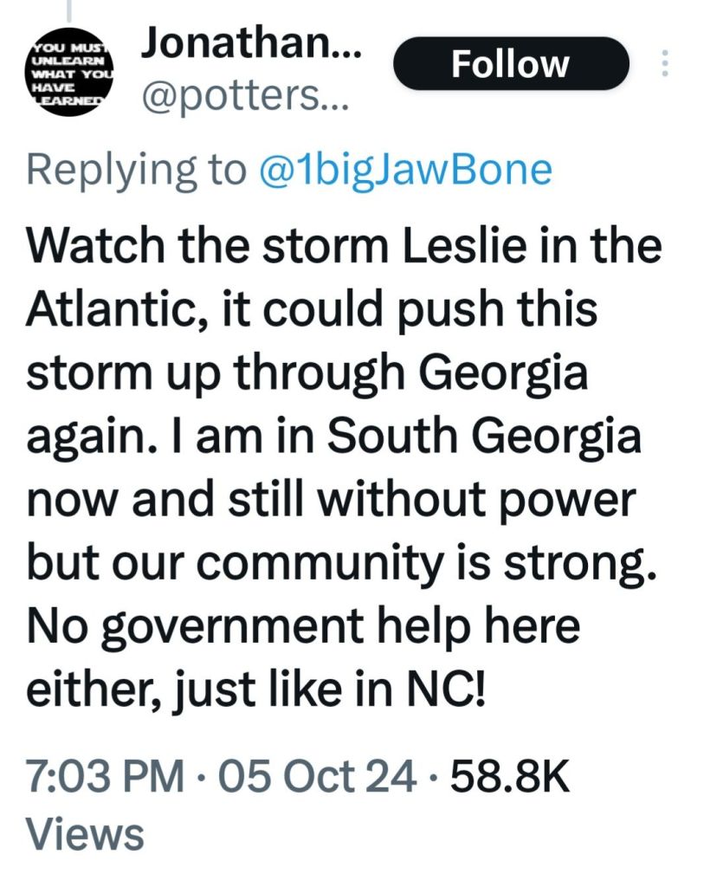Click the "No government help here" line

pos(303,627)
